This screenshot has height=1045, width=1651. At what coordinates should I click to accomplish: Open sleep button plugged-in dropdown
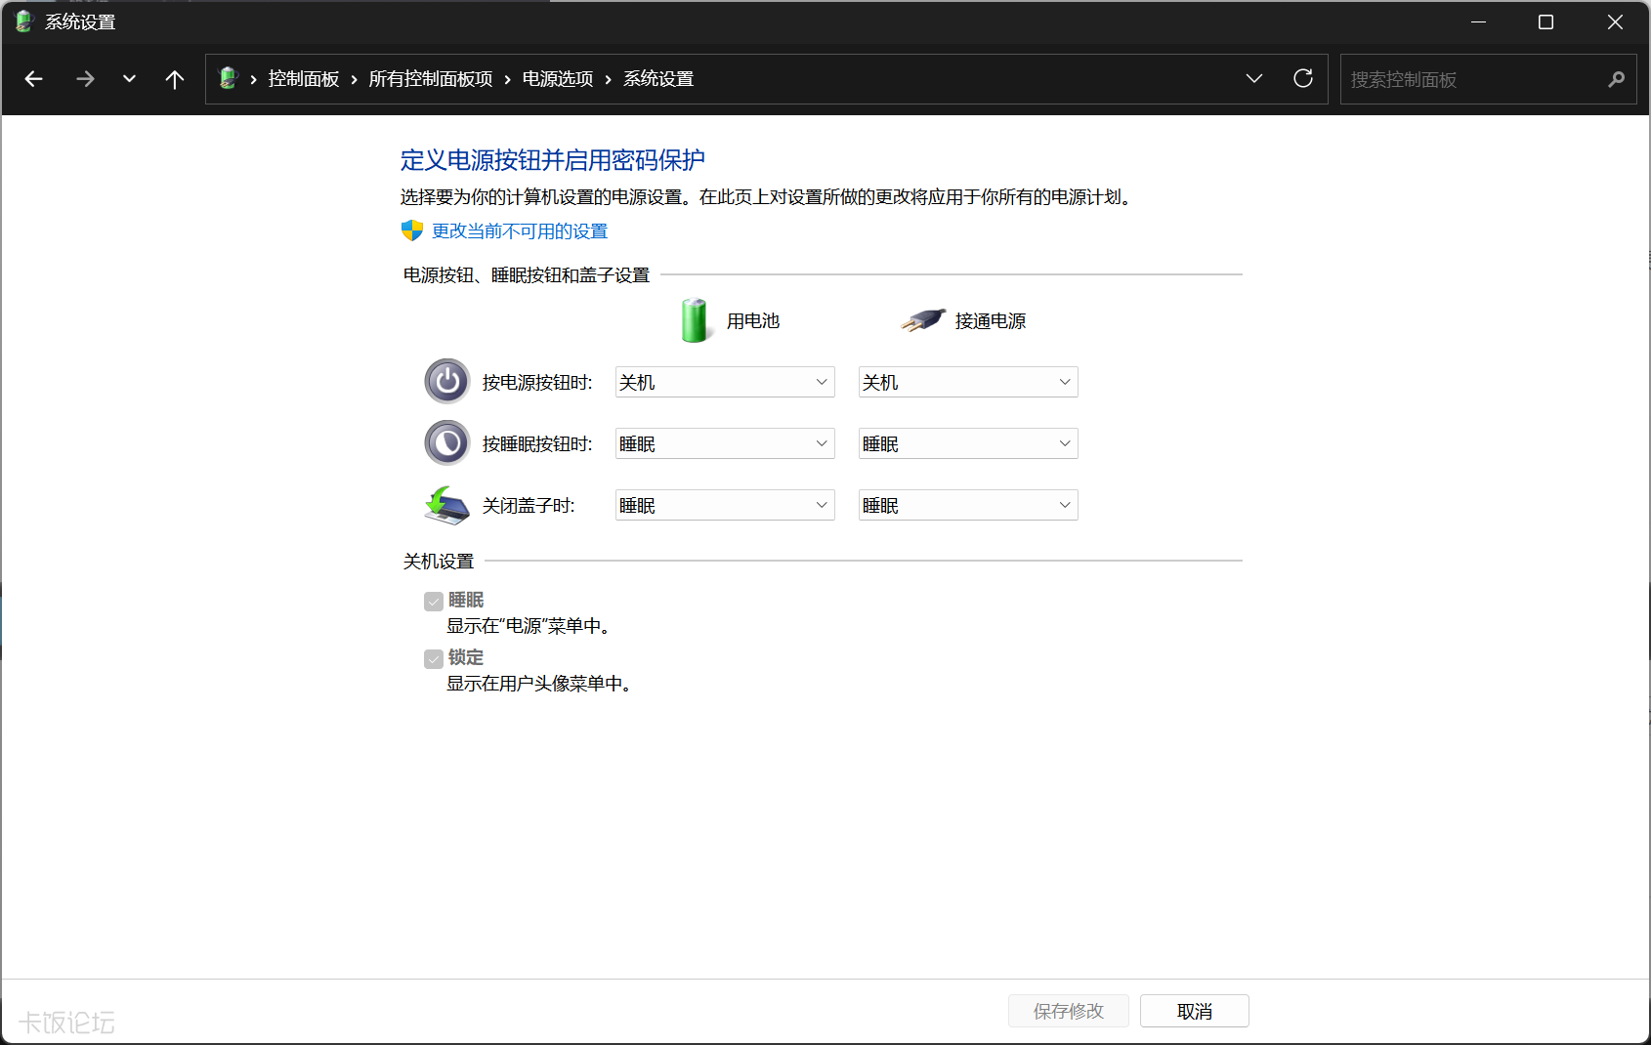[968, 443]
